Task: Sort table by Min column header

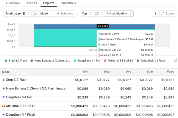Action: pos(86,72)
